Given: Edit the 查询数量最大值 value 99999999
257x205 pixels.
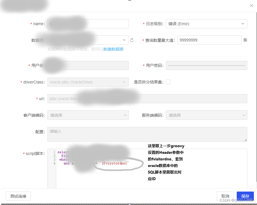Looking at the screenshot, I should click(209, 40).
